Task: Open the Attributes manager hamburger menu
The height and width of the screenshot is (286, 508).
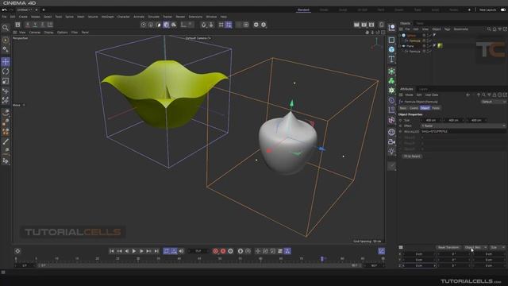Action: (x=401, y=95)
